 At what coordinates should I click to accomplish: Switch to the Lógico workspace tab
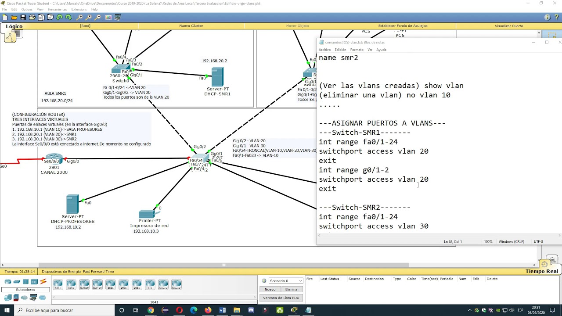(x=14, y=26)
